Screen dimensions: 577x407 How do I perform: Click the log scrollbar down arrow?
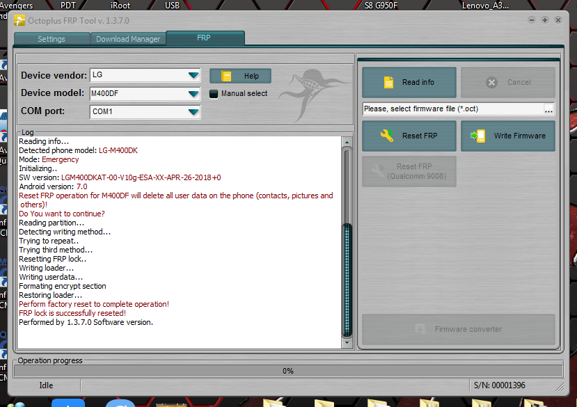tap(347, 342)
